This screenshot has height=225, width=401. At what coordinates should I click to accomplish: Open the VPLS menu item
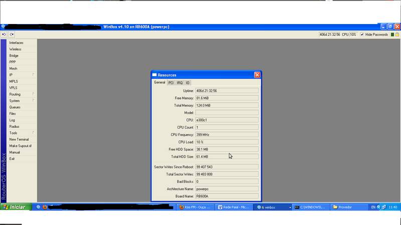[x=22, y=88]
